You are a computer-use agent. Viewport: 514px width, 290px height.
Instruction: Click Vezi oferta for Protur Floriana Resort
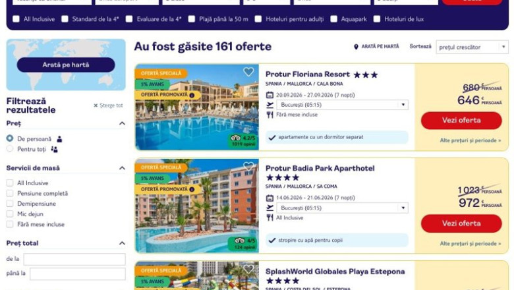pos(461,120)
